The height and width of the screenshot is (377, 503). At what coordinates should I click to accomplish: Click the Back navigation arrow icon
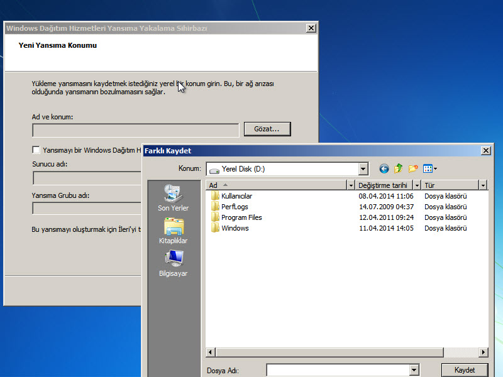pos(384,168)
